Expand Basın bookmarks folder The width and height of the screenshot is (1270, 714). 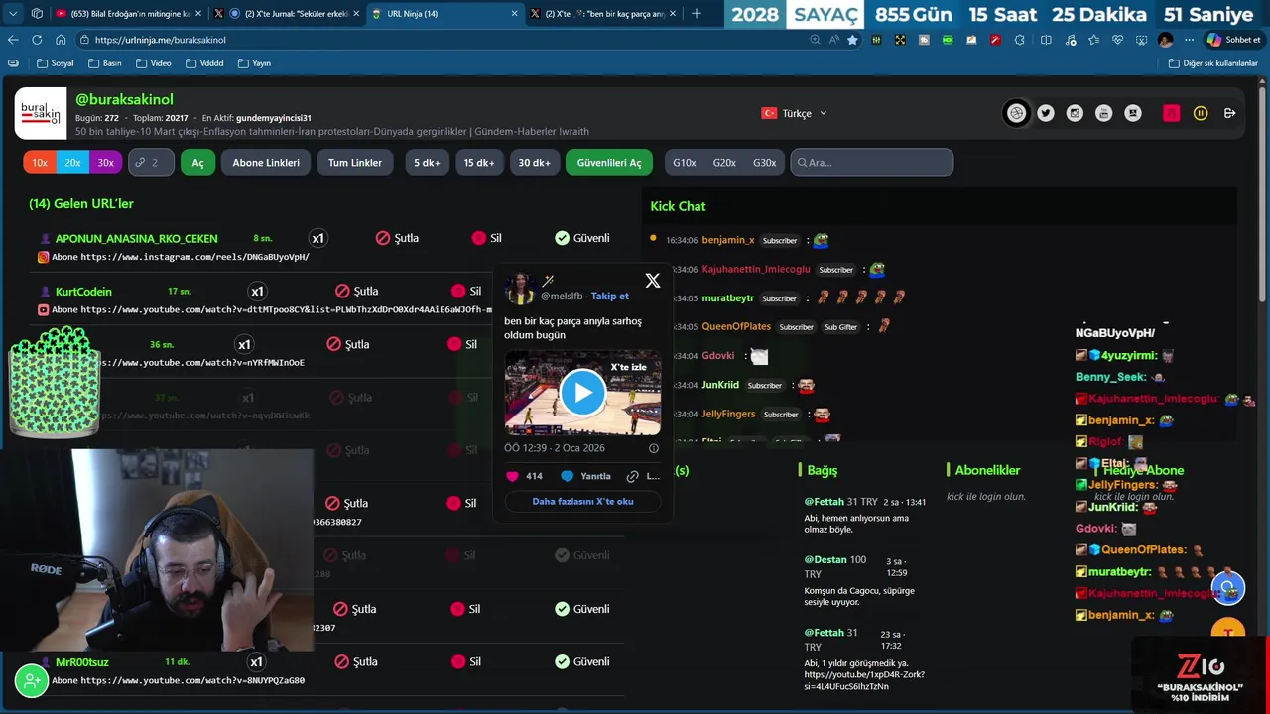[105, 63]
